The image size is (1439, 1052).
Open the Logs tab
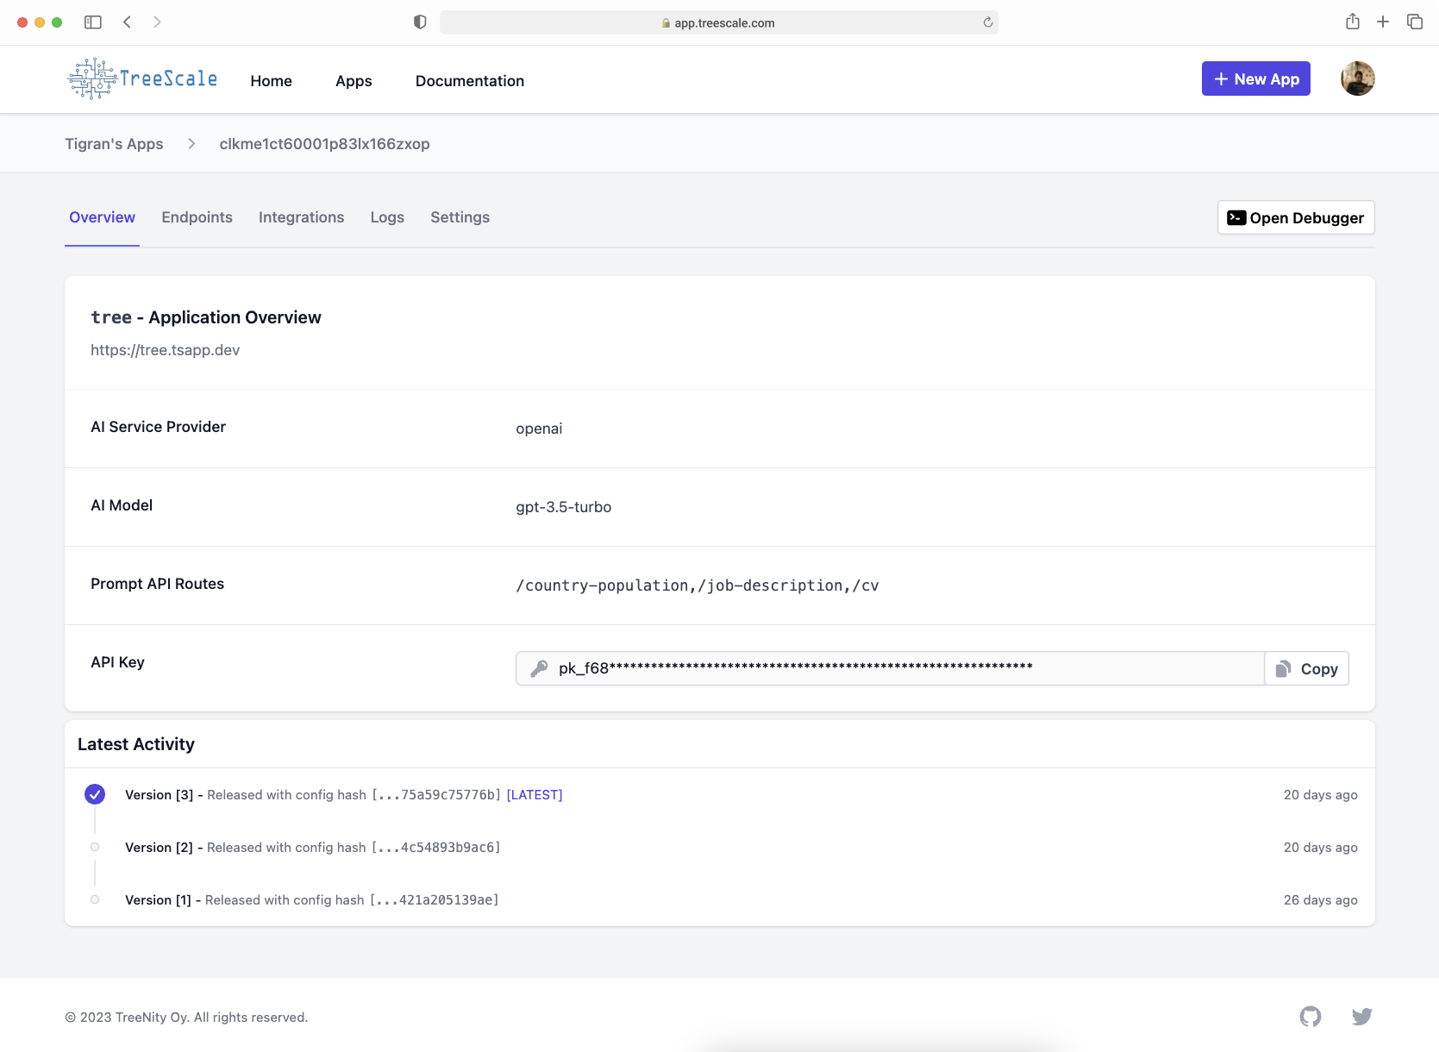tap(387, 217)
